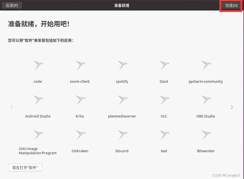The height and width of the screenshot is (179, 244).
Task: Click the 准备就绪 window title
Action: point(122,5)
